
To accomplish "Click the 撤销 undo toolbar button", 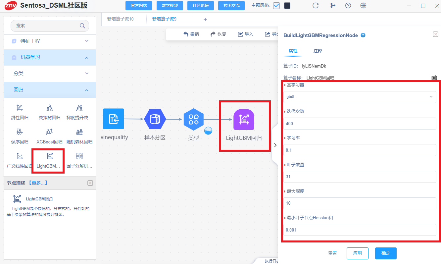I will pos(191,34).
